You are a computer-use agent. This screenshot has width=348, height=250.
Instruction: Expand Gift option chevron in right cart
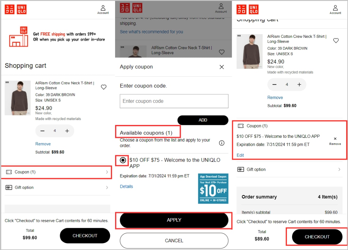click(x=339, y=170)
